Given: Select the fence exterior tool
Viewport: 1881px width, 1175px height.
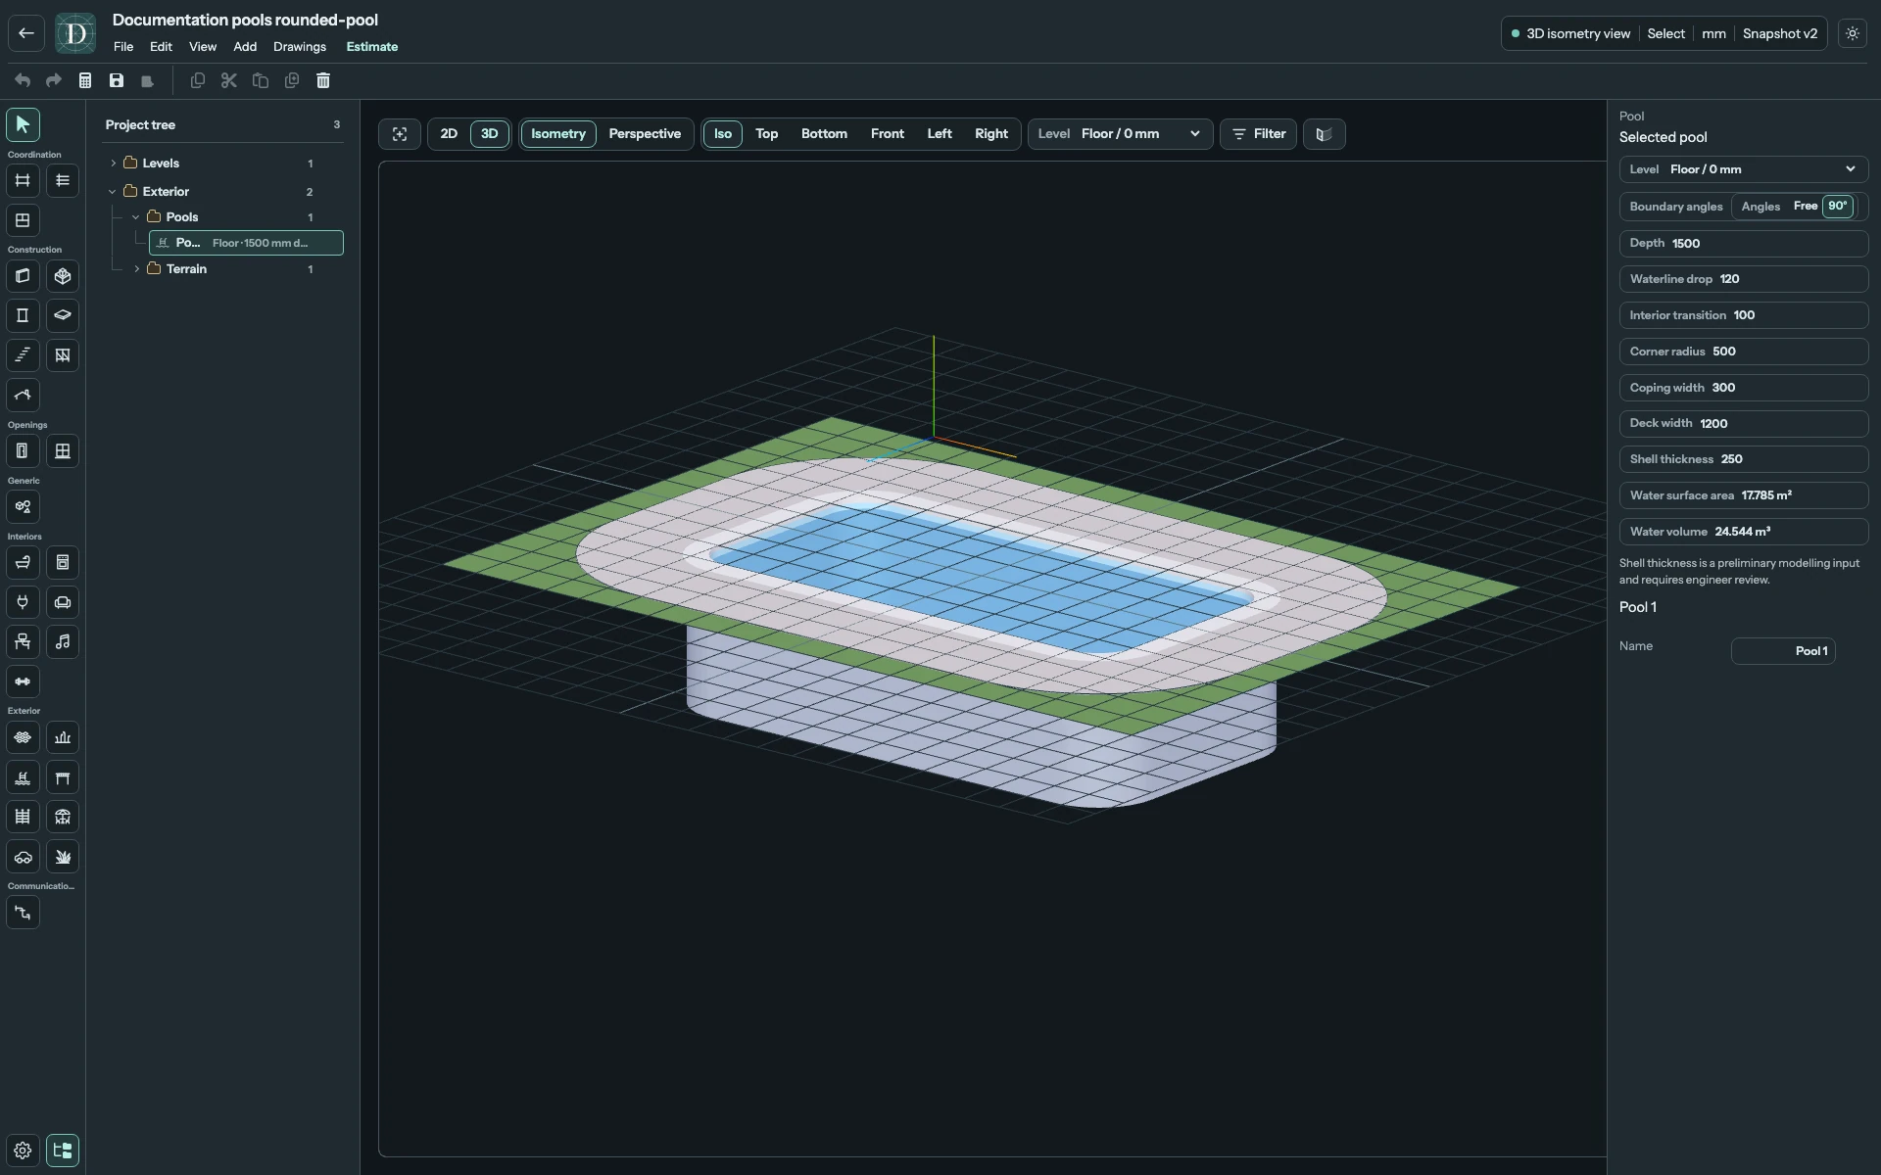Looking at the screenshot, I should click(x=23, y=817).
